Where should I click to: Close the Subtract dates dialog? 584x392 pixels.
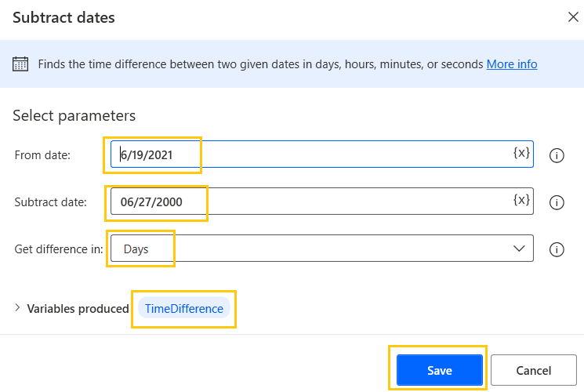(x=573, y=17)
